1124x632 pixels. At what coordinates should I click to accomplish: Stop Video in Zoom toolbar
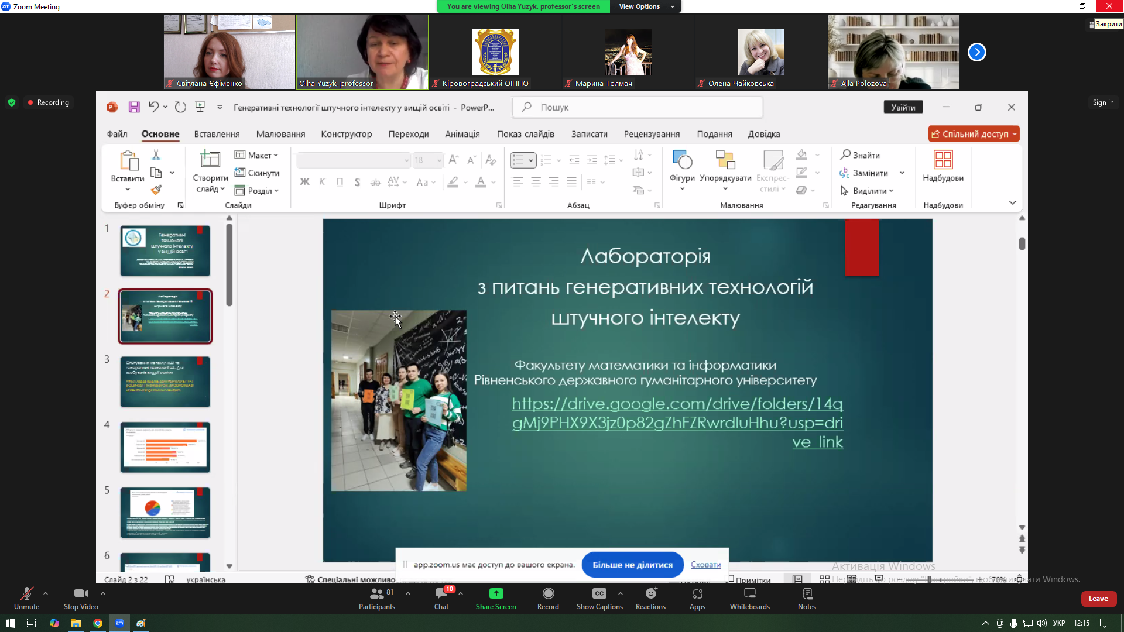pos(81,599)
